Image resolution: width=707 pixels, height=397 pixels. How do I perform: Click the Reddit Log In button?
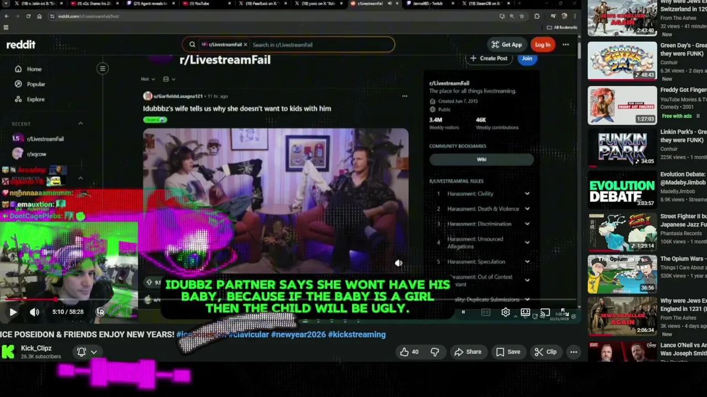coord(542,45)
